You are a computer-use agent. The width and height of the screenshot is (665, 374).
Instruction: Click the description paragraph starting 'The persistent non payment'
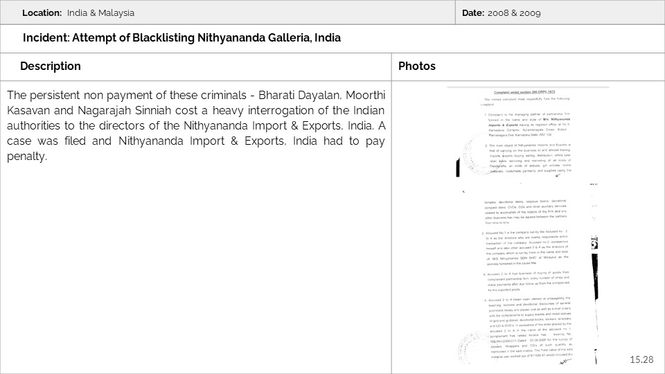click(196, 125)
